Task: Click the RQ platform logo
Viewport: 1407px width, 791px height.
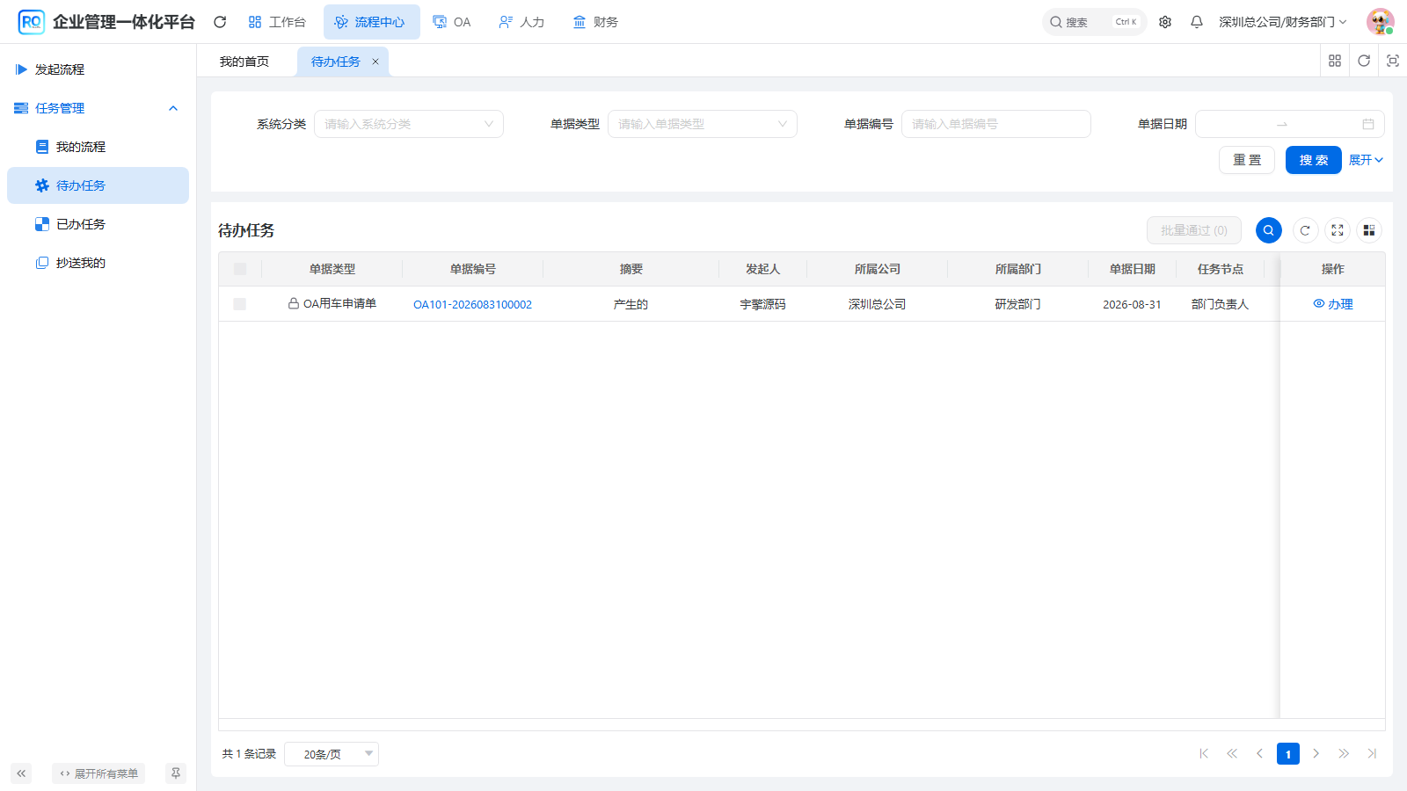Action: (31, 22)
